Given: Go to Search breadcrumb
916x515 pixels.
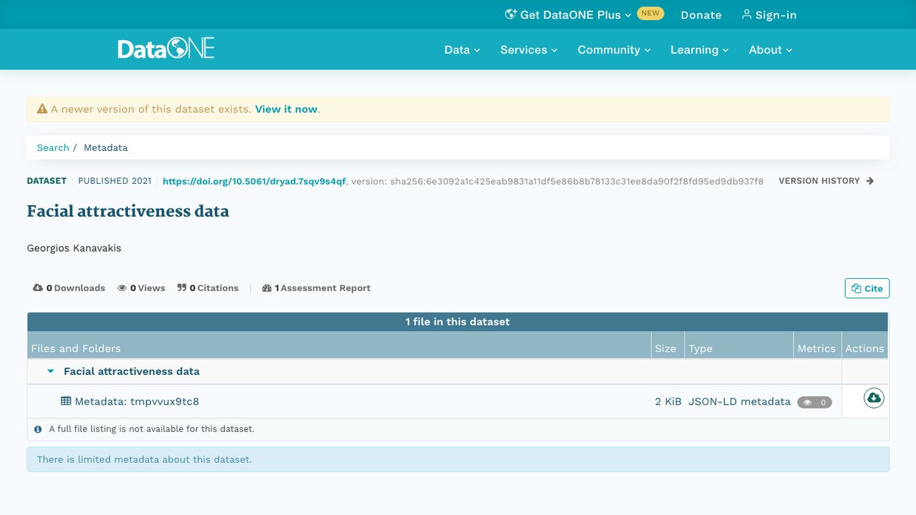Looking at the screenshot, I should pyautogui.click(x=53, y=147).
